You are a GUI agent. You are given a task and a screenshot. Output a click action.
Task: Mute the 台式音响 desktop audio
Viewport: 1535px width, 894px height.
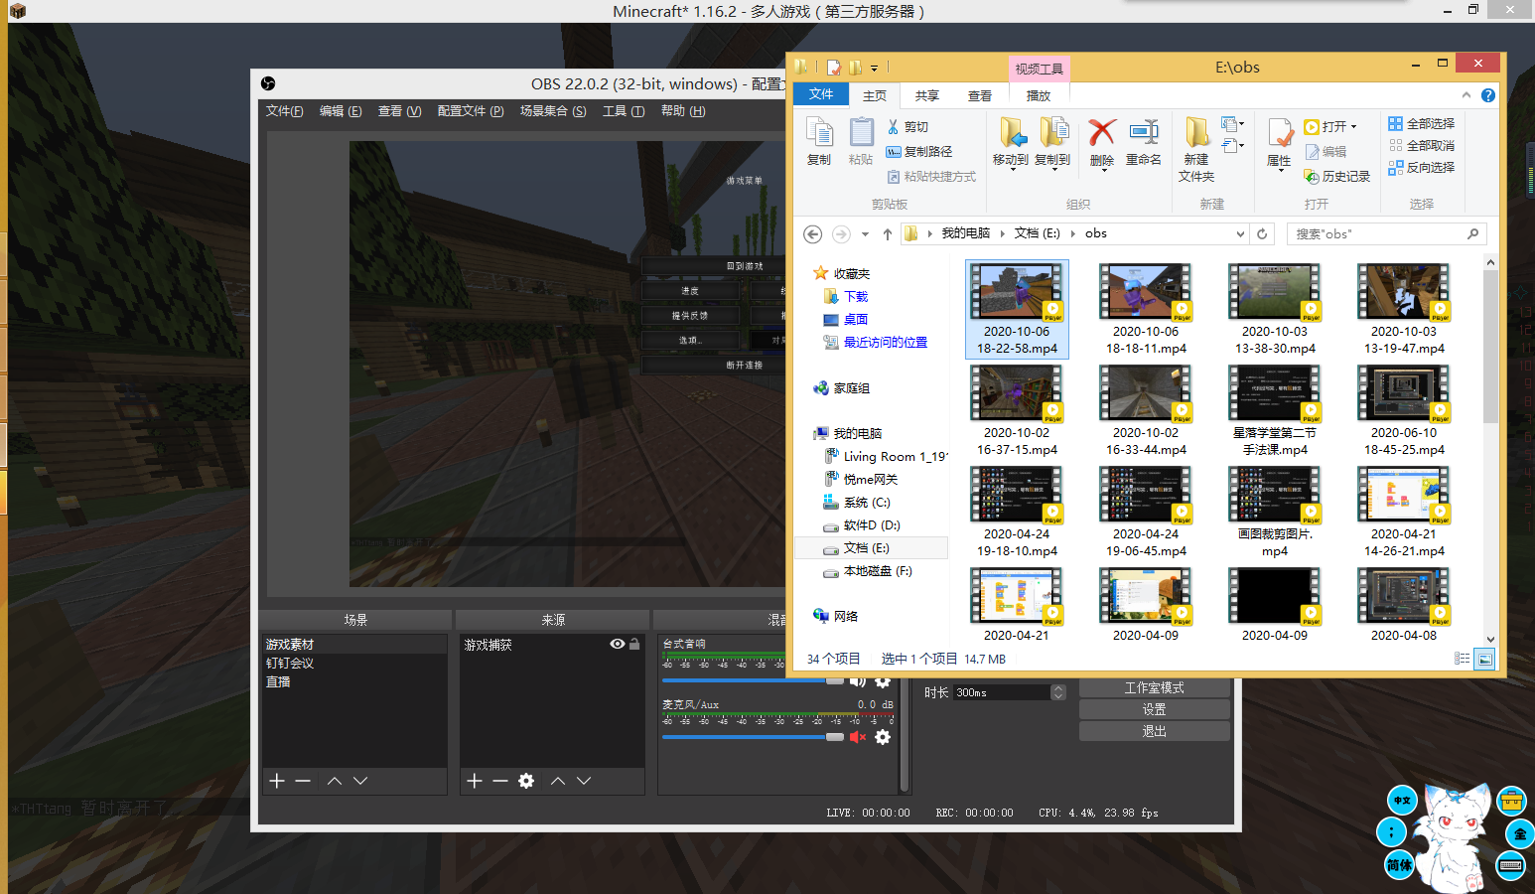click(858, 681)
